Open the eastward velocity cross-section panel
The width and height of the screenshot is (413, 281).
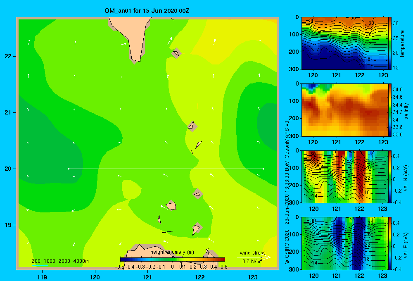point(345,243)
